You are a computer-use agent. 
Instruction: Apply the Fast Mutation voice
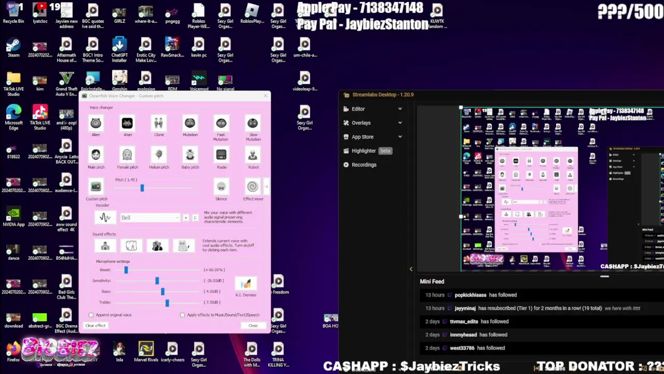tap(221, 124)
